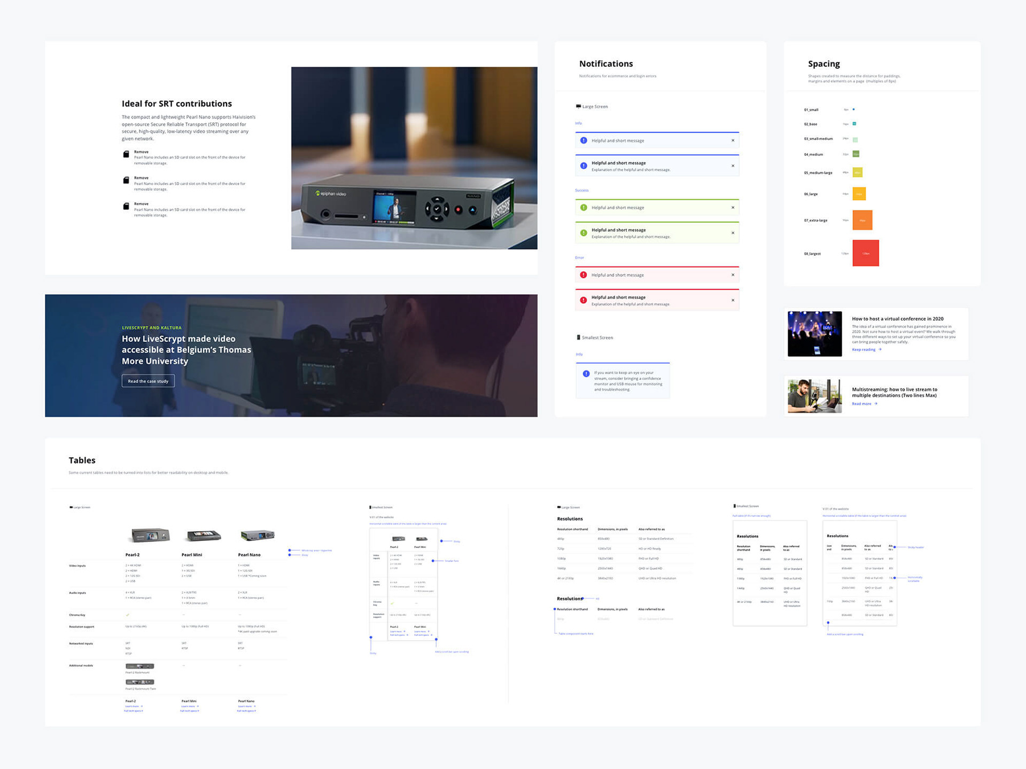Close the green success notification with explanation

[733, 233]
